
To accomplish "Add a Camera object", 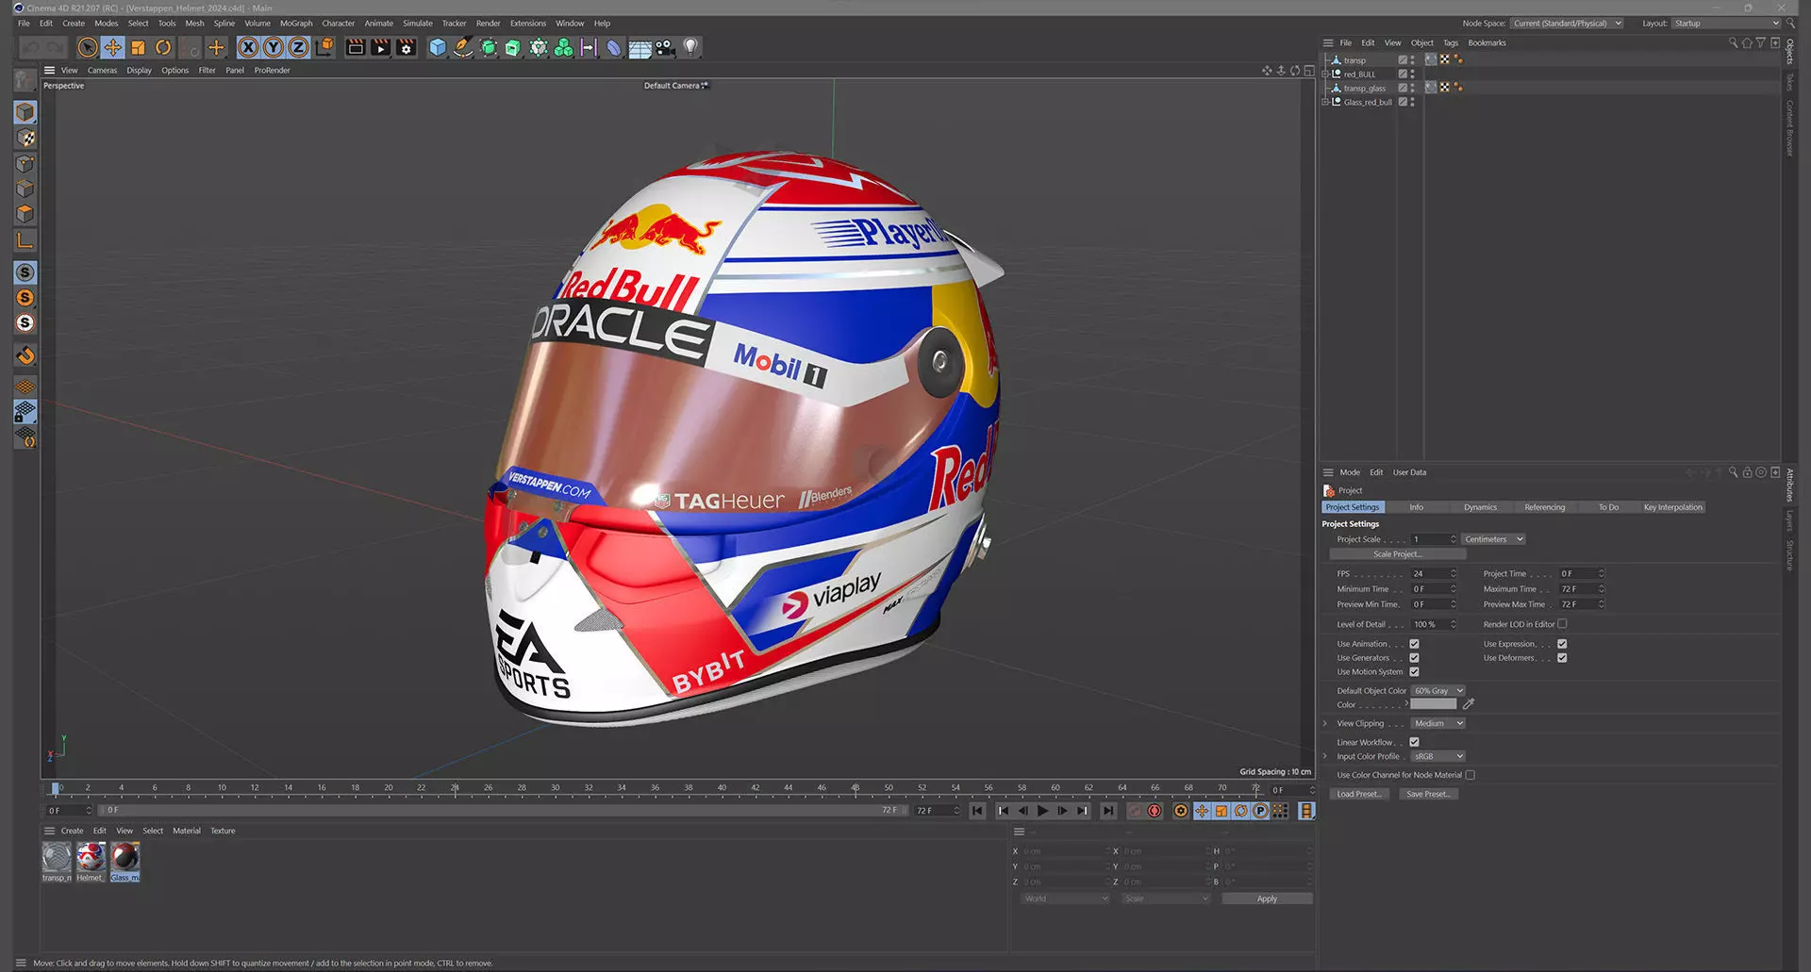I will click(x=665, y=47).
